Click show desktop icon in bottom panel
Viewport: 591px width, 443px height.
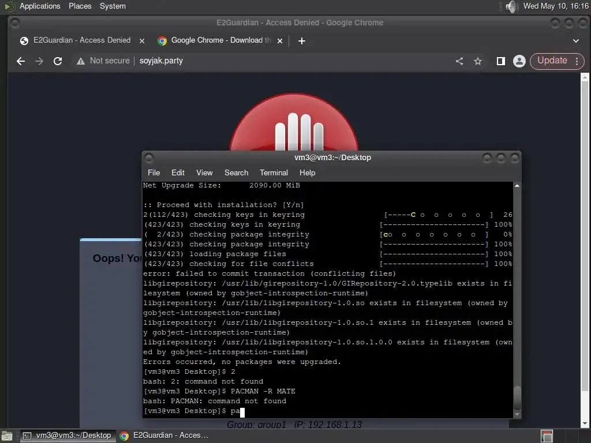point(7,436)
